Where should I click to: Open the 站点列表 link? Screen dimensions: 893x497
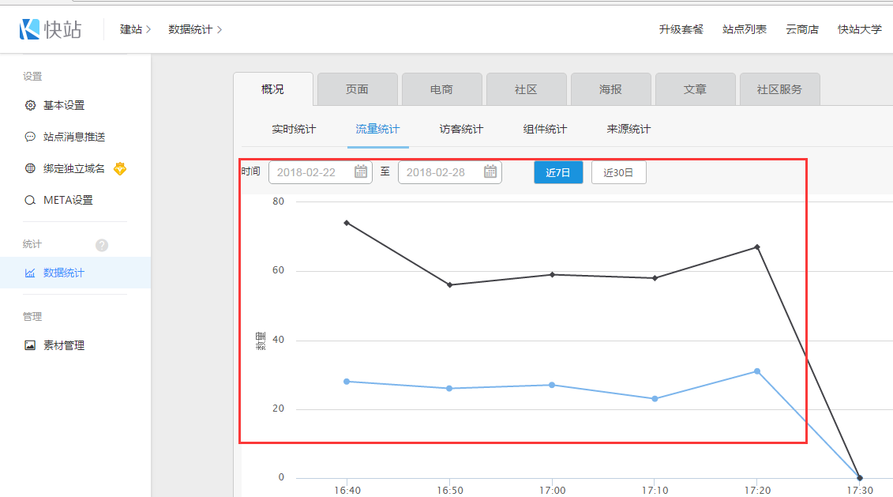coord(744,29)
